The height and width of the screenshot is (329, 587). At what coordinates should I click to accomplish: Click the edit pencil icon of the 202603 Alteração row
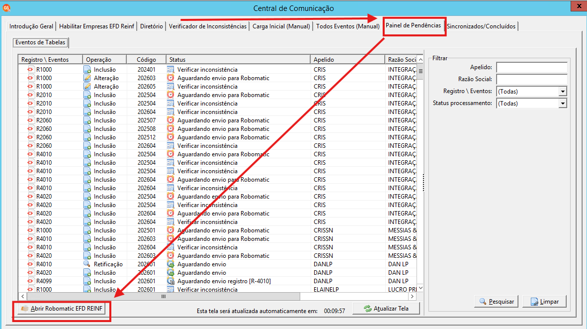tap(87, 78)
